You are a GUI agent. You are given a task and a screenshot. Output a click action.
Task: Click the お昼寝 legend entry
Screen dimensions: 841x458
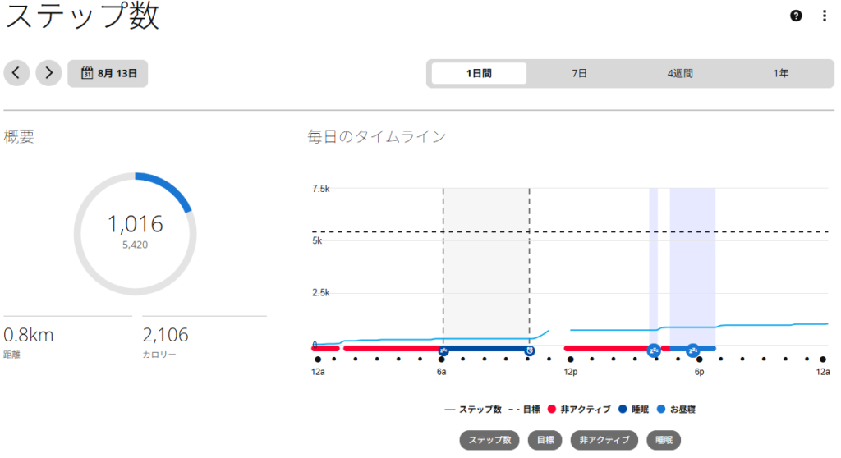click(x=676, y=410)
